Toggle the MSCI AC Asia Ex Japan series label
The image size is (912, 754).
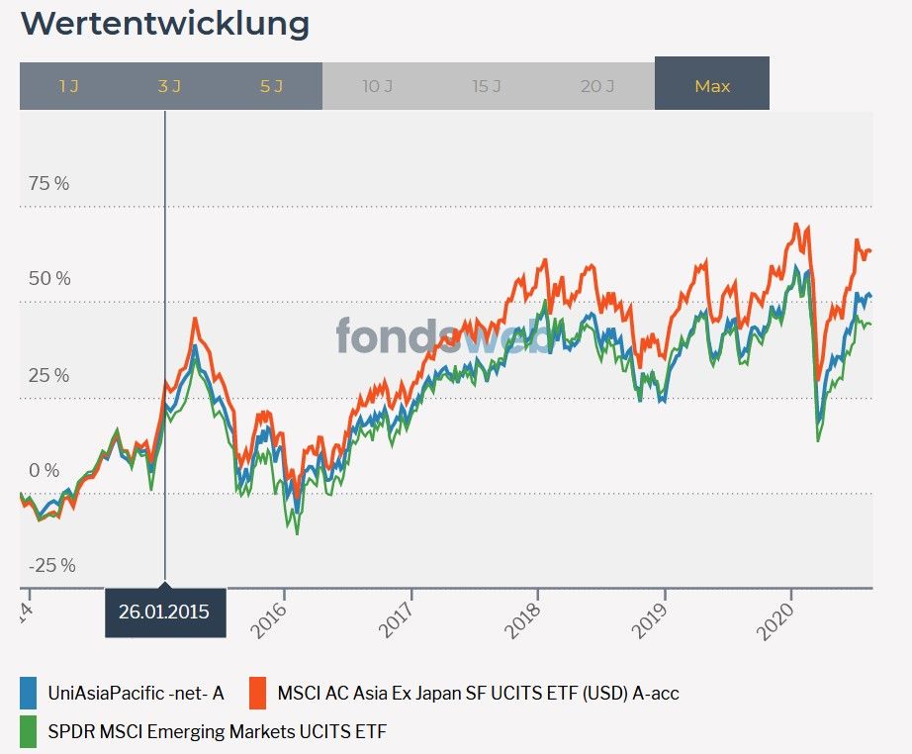point(479,694)
